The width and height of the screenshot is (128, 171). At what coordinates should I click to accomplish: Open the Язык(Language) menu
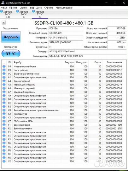point(64,8)
